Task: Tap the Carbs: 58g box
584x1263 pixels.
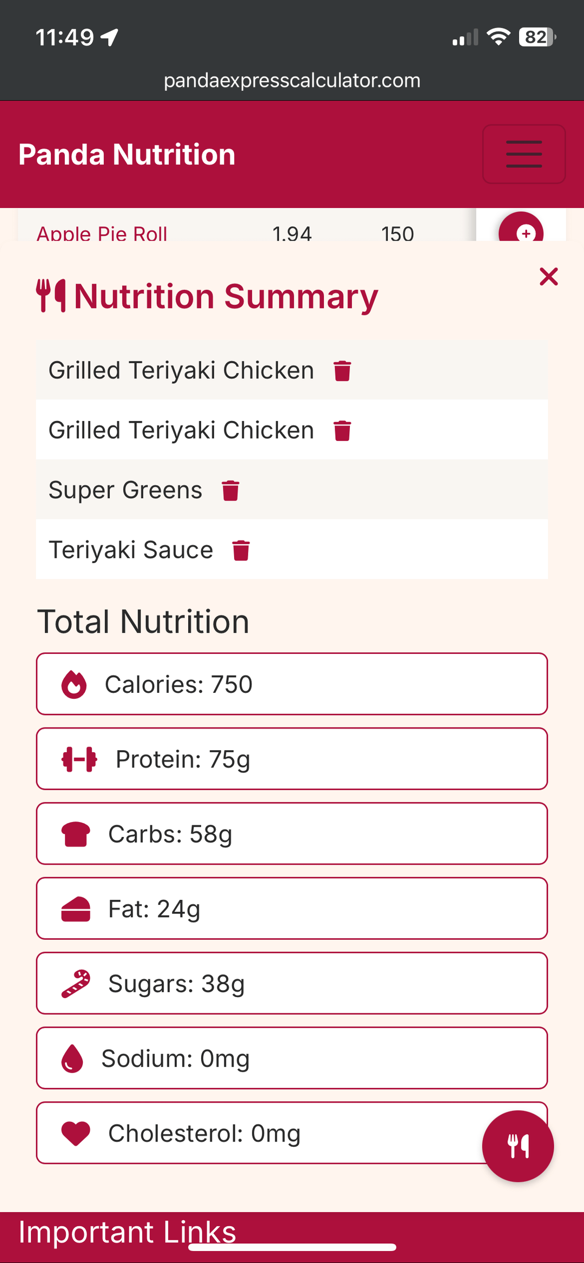Action: coord(291,834)
